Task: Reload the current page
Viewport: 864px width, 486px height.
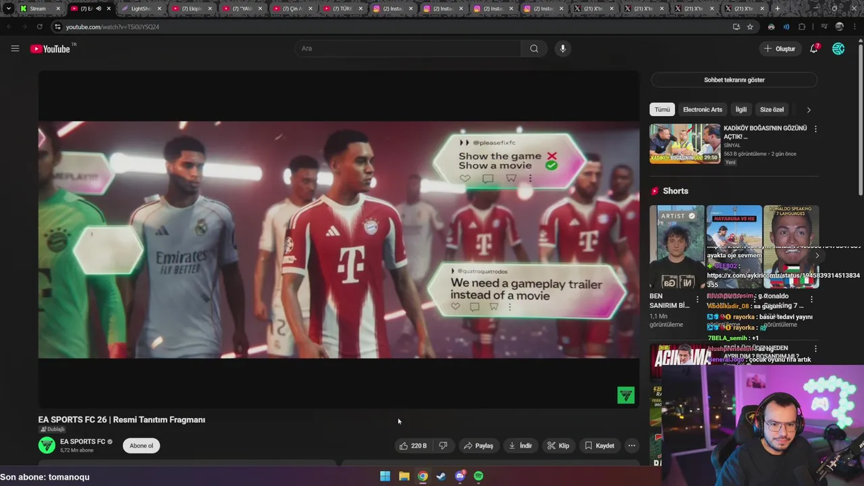Action: 40,27
